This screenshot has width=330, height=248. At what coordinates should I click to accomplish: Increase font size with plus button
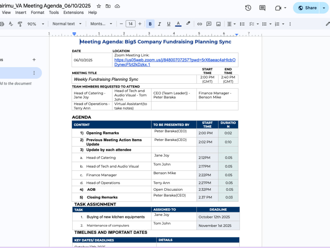point(140,24)
